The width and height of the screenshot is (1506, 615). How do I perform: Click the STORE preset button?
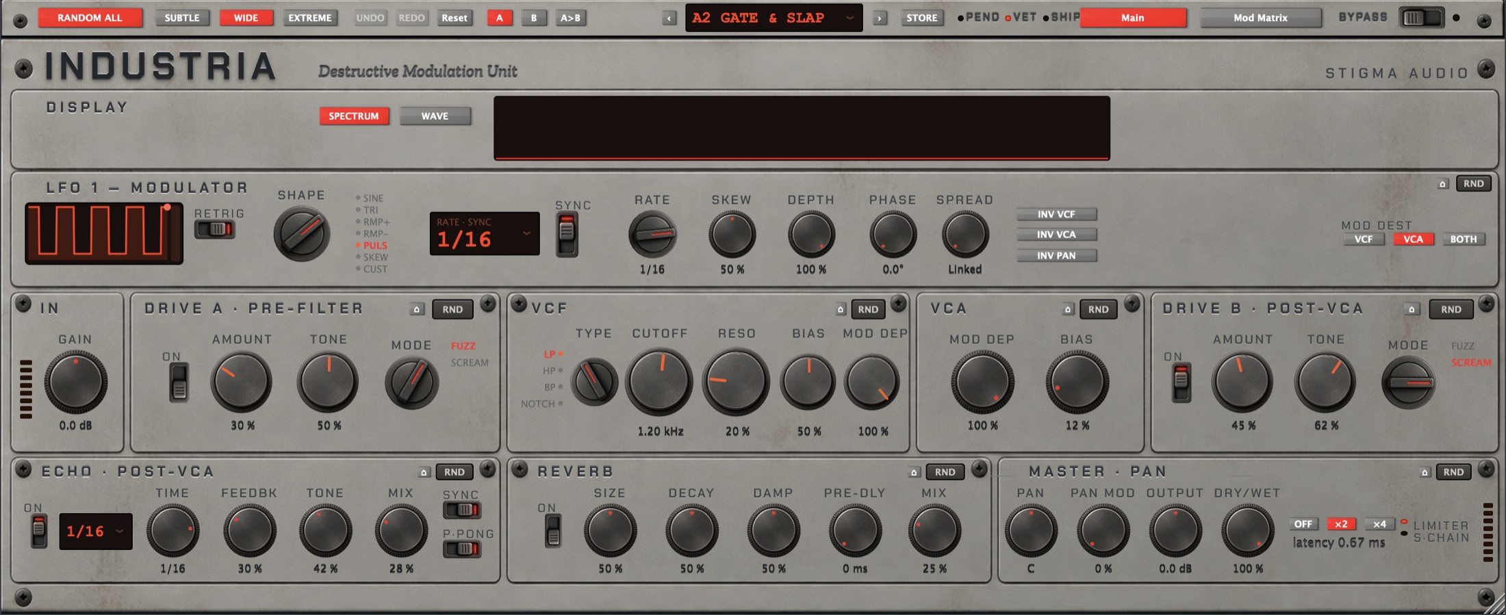pyautogui.click(x=922, y=18)
